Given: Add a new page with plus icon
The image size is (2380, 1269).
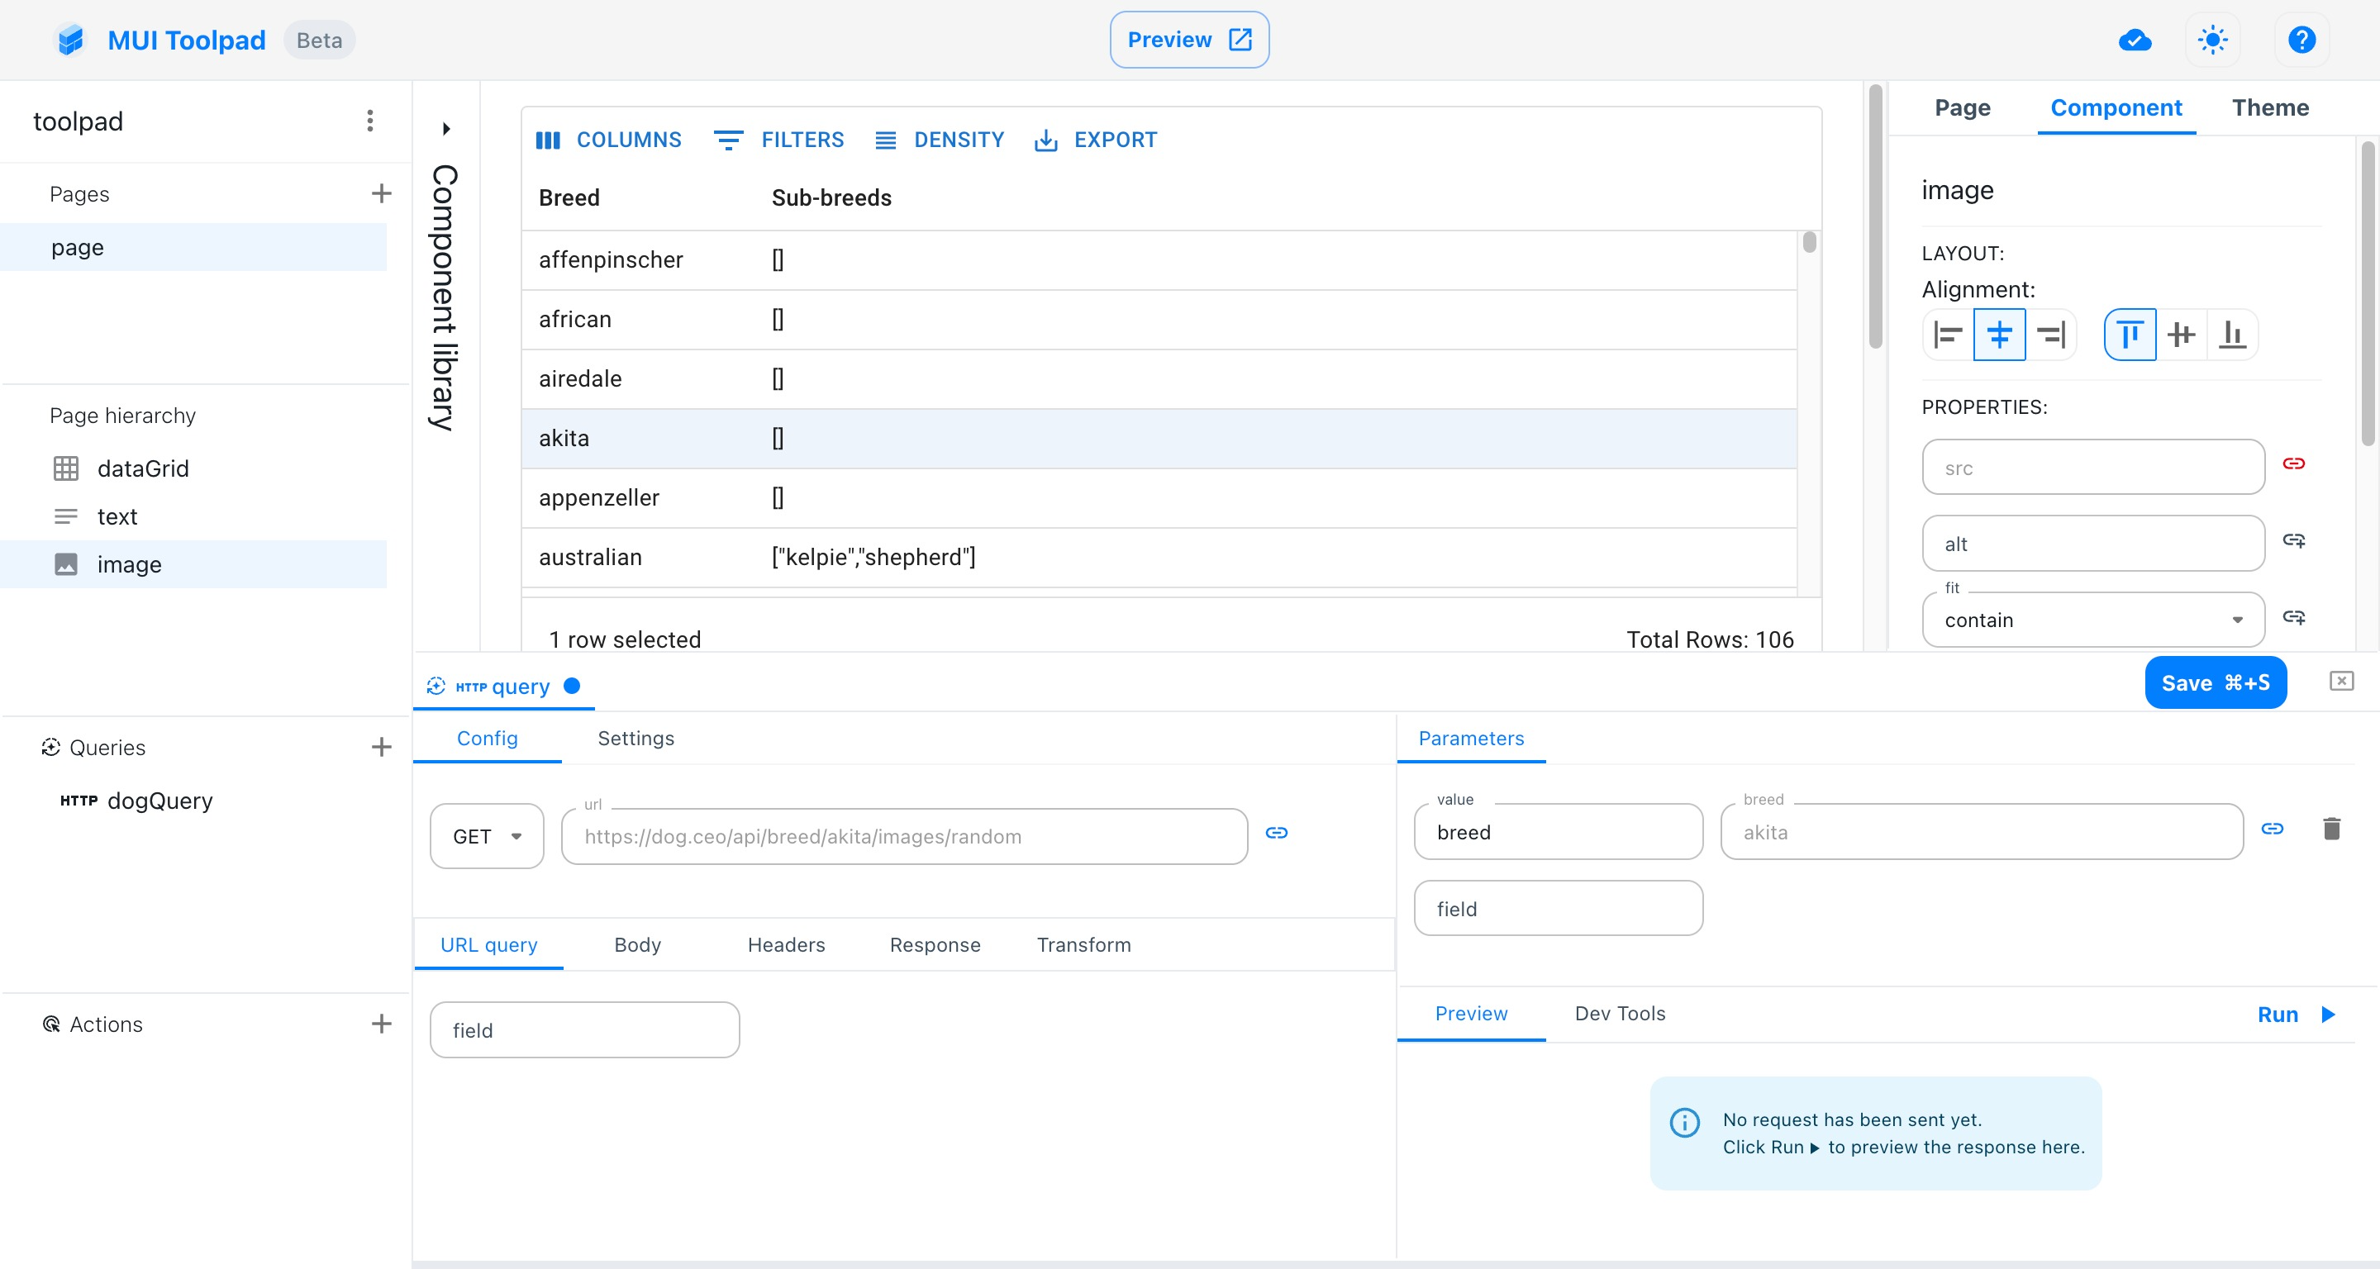Looking at the screenshot, I should click(x=381, y=193).
